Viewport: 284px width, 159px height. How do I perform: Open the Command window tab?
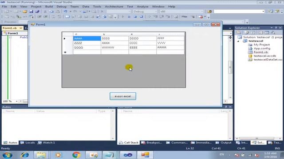tap(177, 143)
